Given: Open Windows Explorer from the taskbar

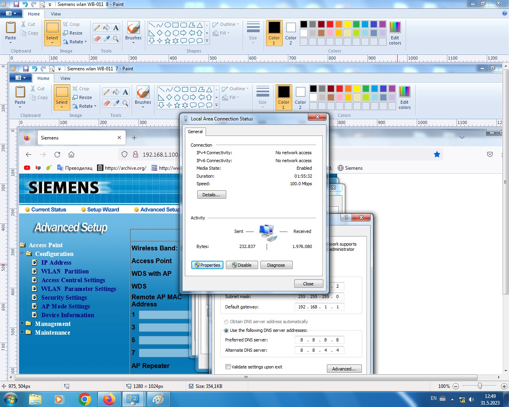Looking at the screenshot, I should coord(35,399).
